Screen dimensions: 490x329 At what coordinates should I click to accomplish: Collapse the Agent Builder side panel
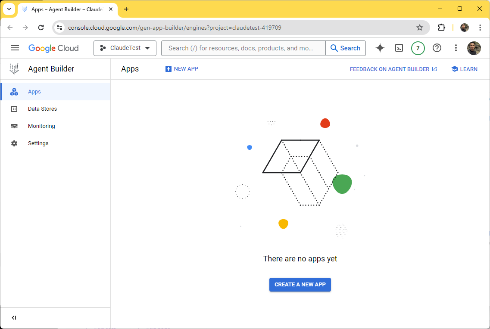(13, 317)
